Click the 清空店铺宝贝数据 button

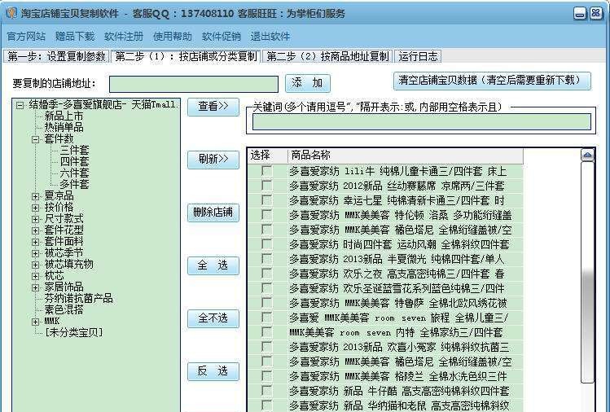(x=492, y=81)
